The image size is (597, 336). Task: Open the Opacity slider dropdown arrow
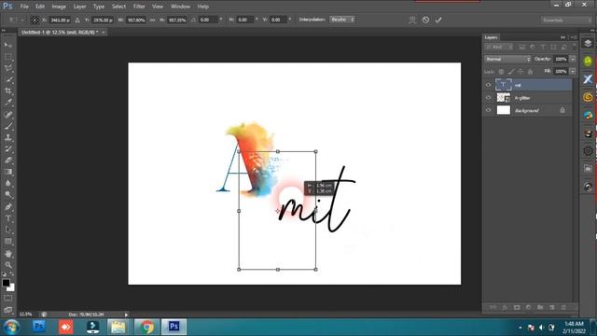point(572,59)
